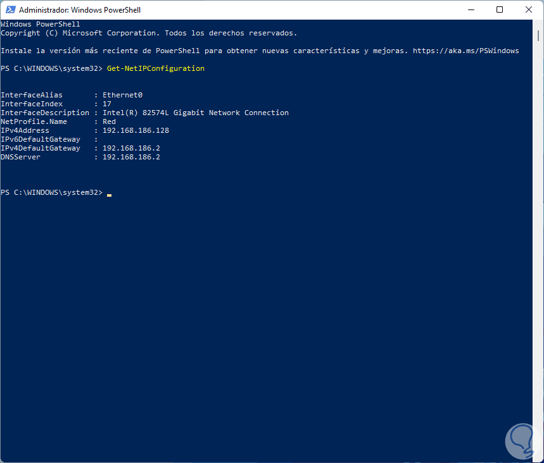The width and height of the screenshot is (544, 463).
Task: Minimize the PowerShell window
Action: [471, 10]
